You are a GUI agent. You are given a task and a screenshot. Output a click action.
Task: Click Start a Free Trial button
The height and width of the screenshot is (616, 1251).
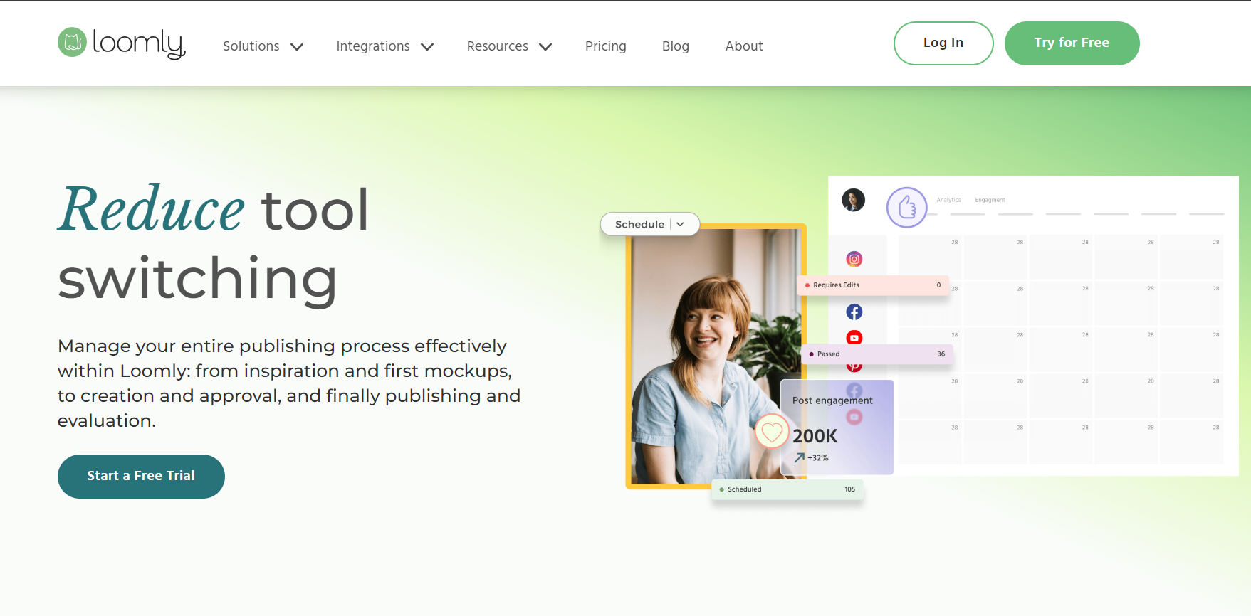click(141, 477)
